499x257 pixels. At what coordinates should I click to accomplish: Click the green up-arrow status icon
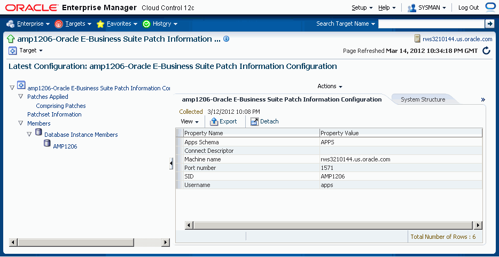(11, 39)
